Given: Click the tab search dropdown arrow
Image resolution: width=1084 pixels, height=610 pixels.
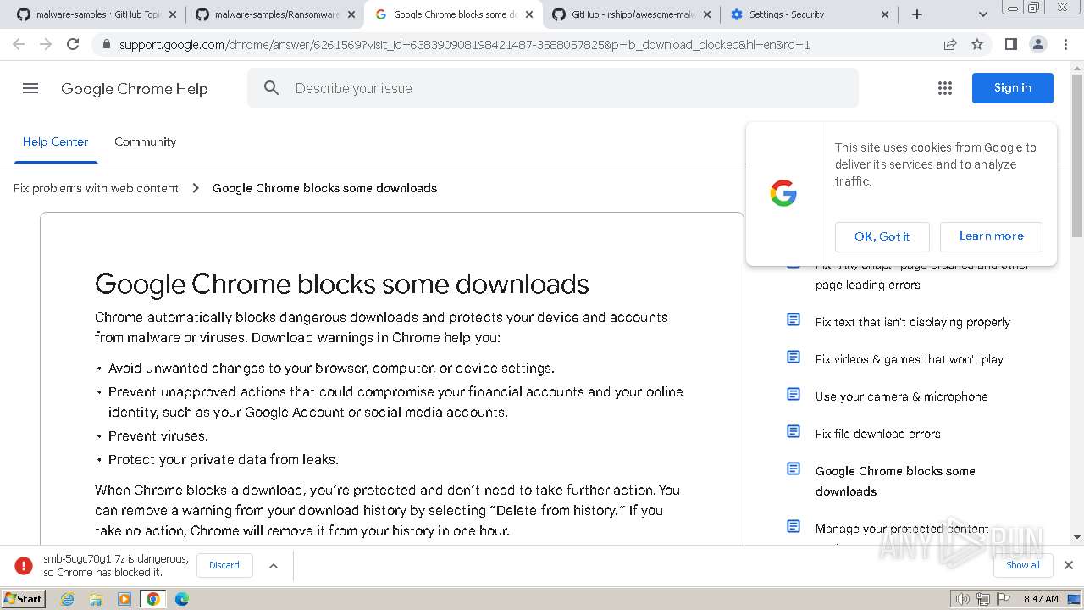Looking at the screenshot, I should tap(983, 14).
